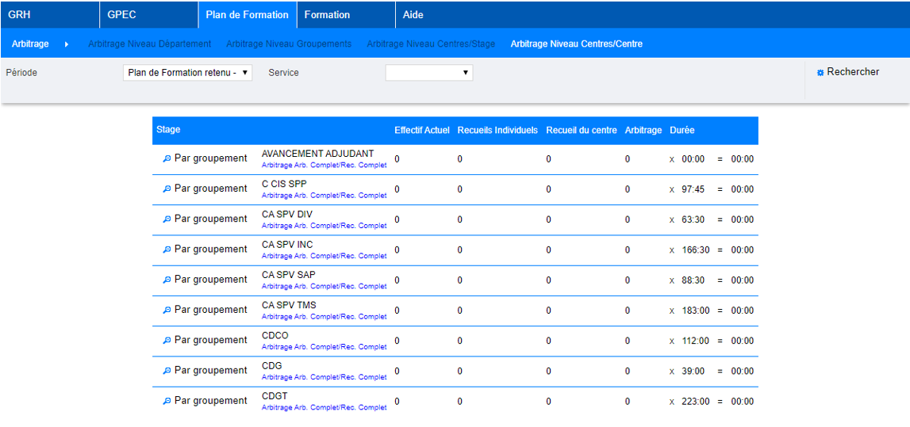Expand the Arbitrage submenu arrow
Image resolution: width=910 pixels, height=427 pixels.
[x=67, y=44]
